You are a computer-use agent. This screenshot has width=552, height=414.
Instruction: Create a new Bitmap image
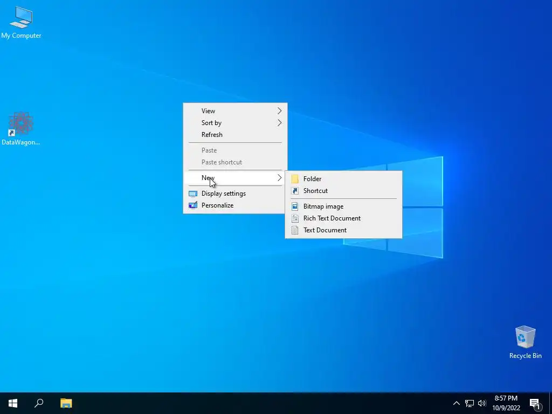point(343,206)
